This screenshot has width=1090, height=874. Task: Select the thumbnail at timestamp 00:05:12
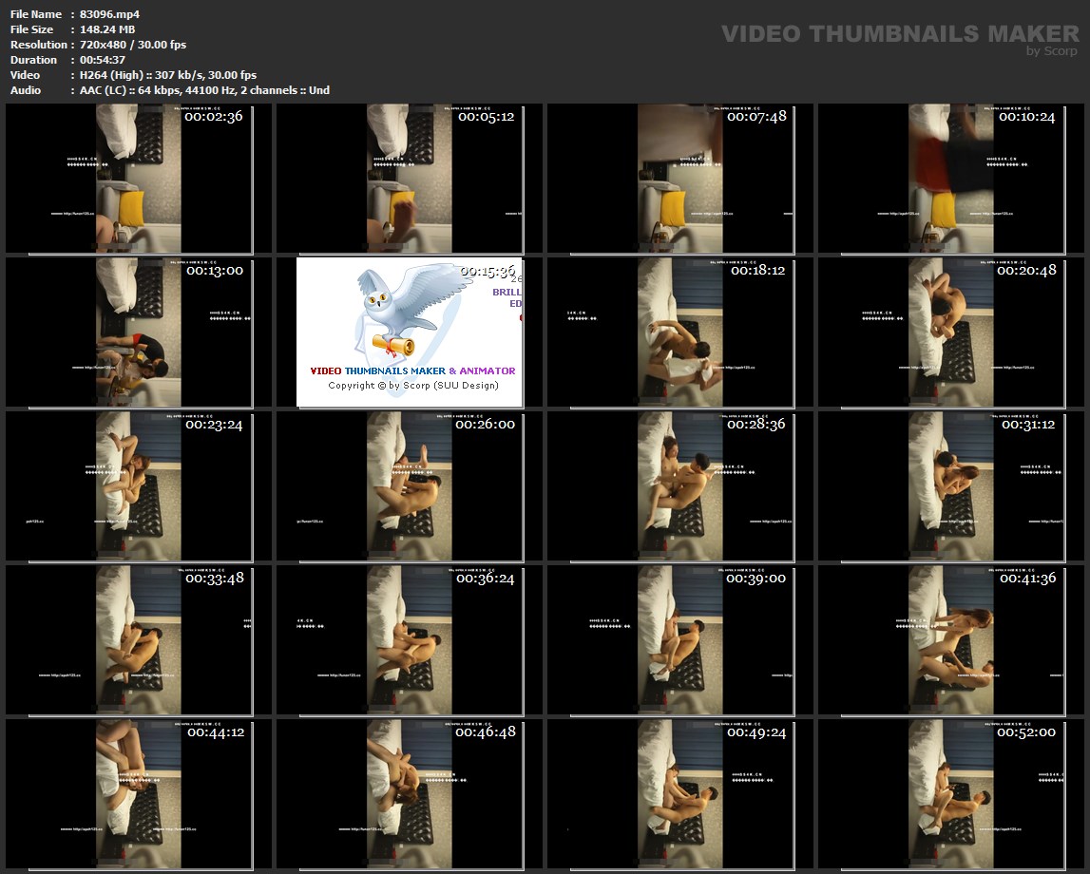(x=409, y=178)
